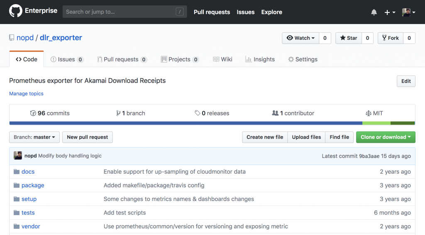
Task: Open the user avatar menu
Action: coord(409,12)
